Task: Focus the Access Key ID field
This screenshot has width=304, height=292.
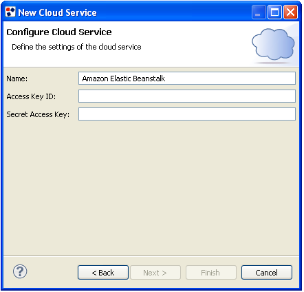Action: point(187,96)
